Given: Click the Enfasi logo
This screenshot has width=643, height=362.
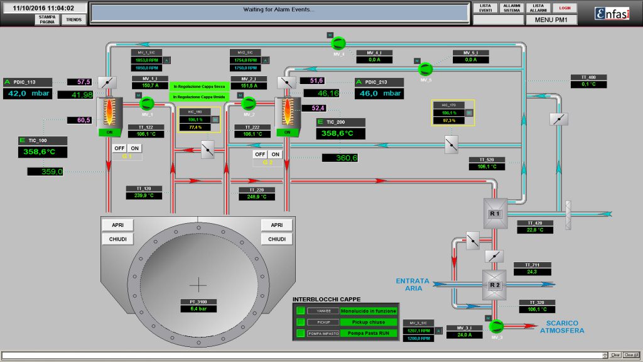Looking at the screenshot, I should click(x=612, y=13).
